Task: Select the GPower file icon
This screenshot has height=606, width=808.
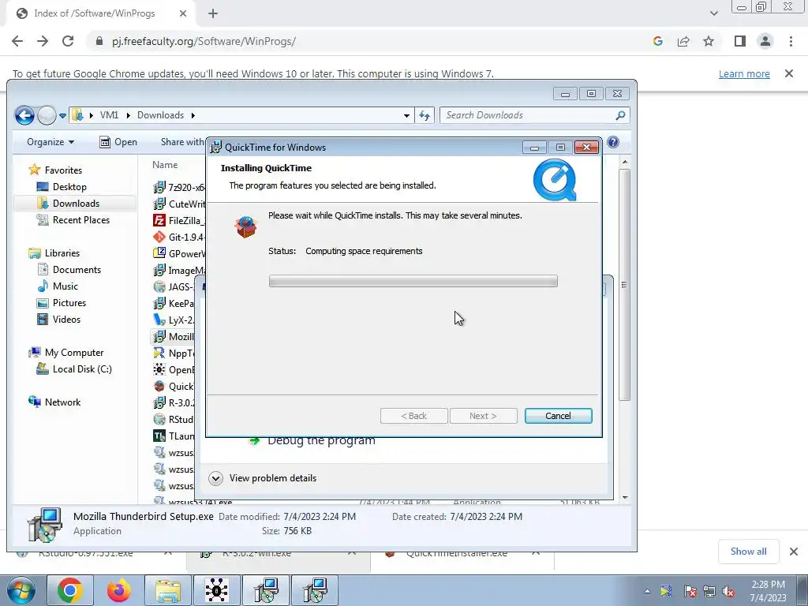Action: point(159,253)
